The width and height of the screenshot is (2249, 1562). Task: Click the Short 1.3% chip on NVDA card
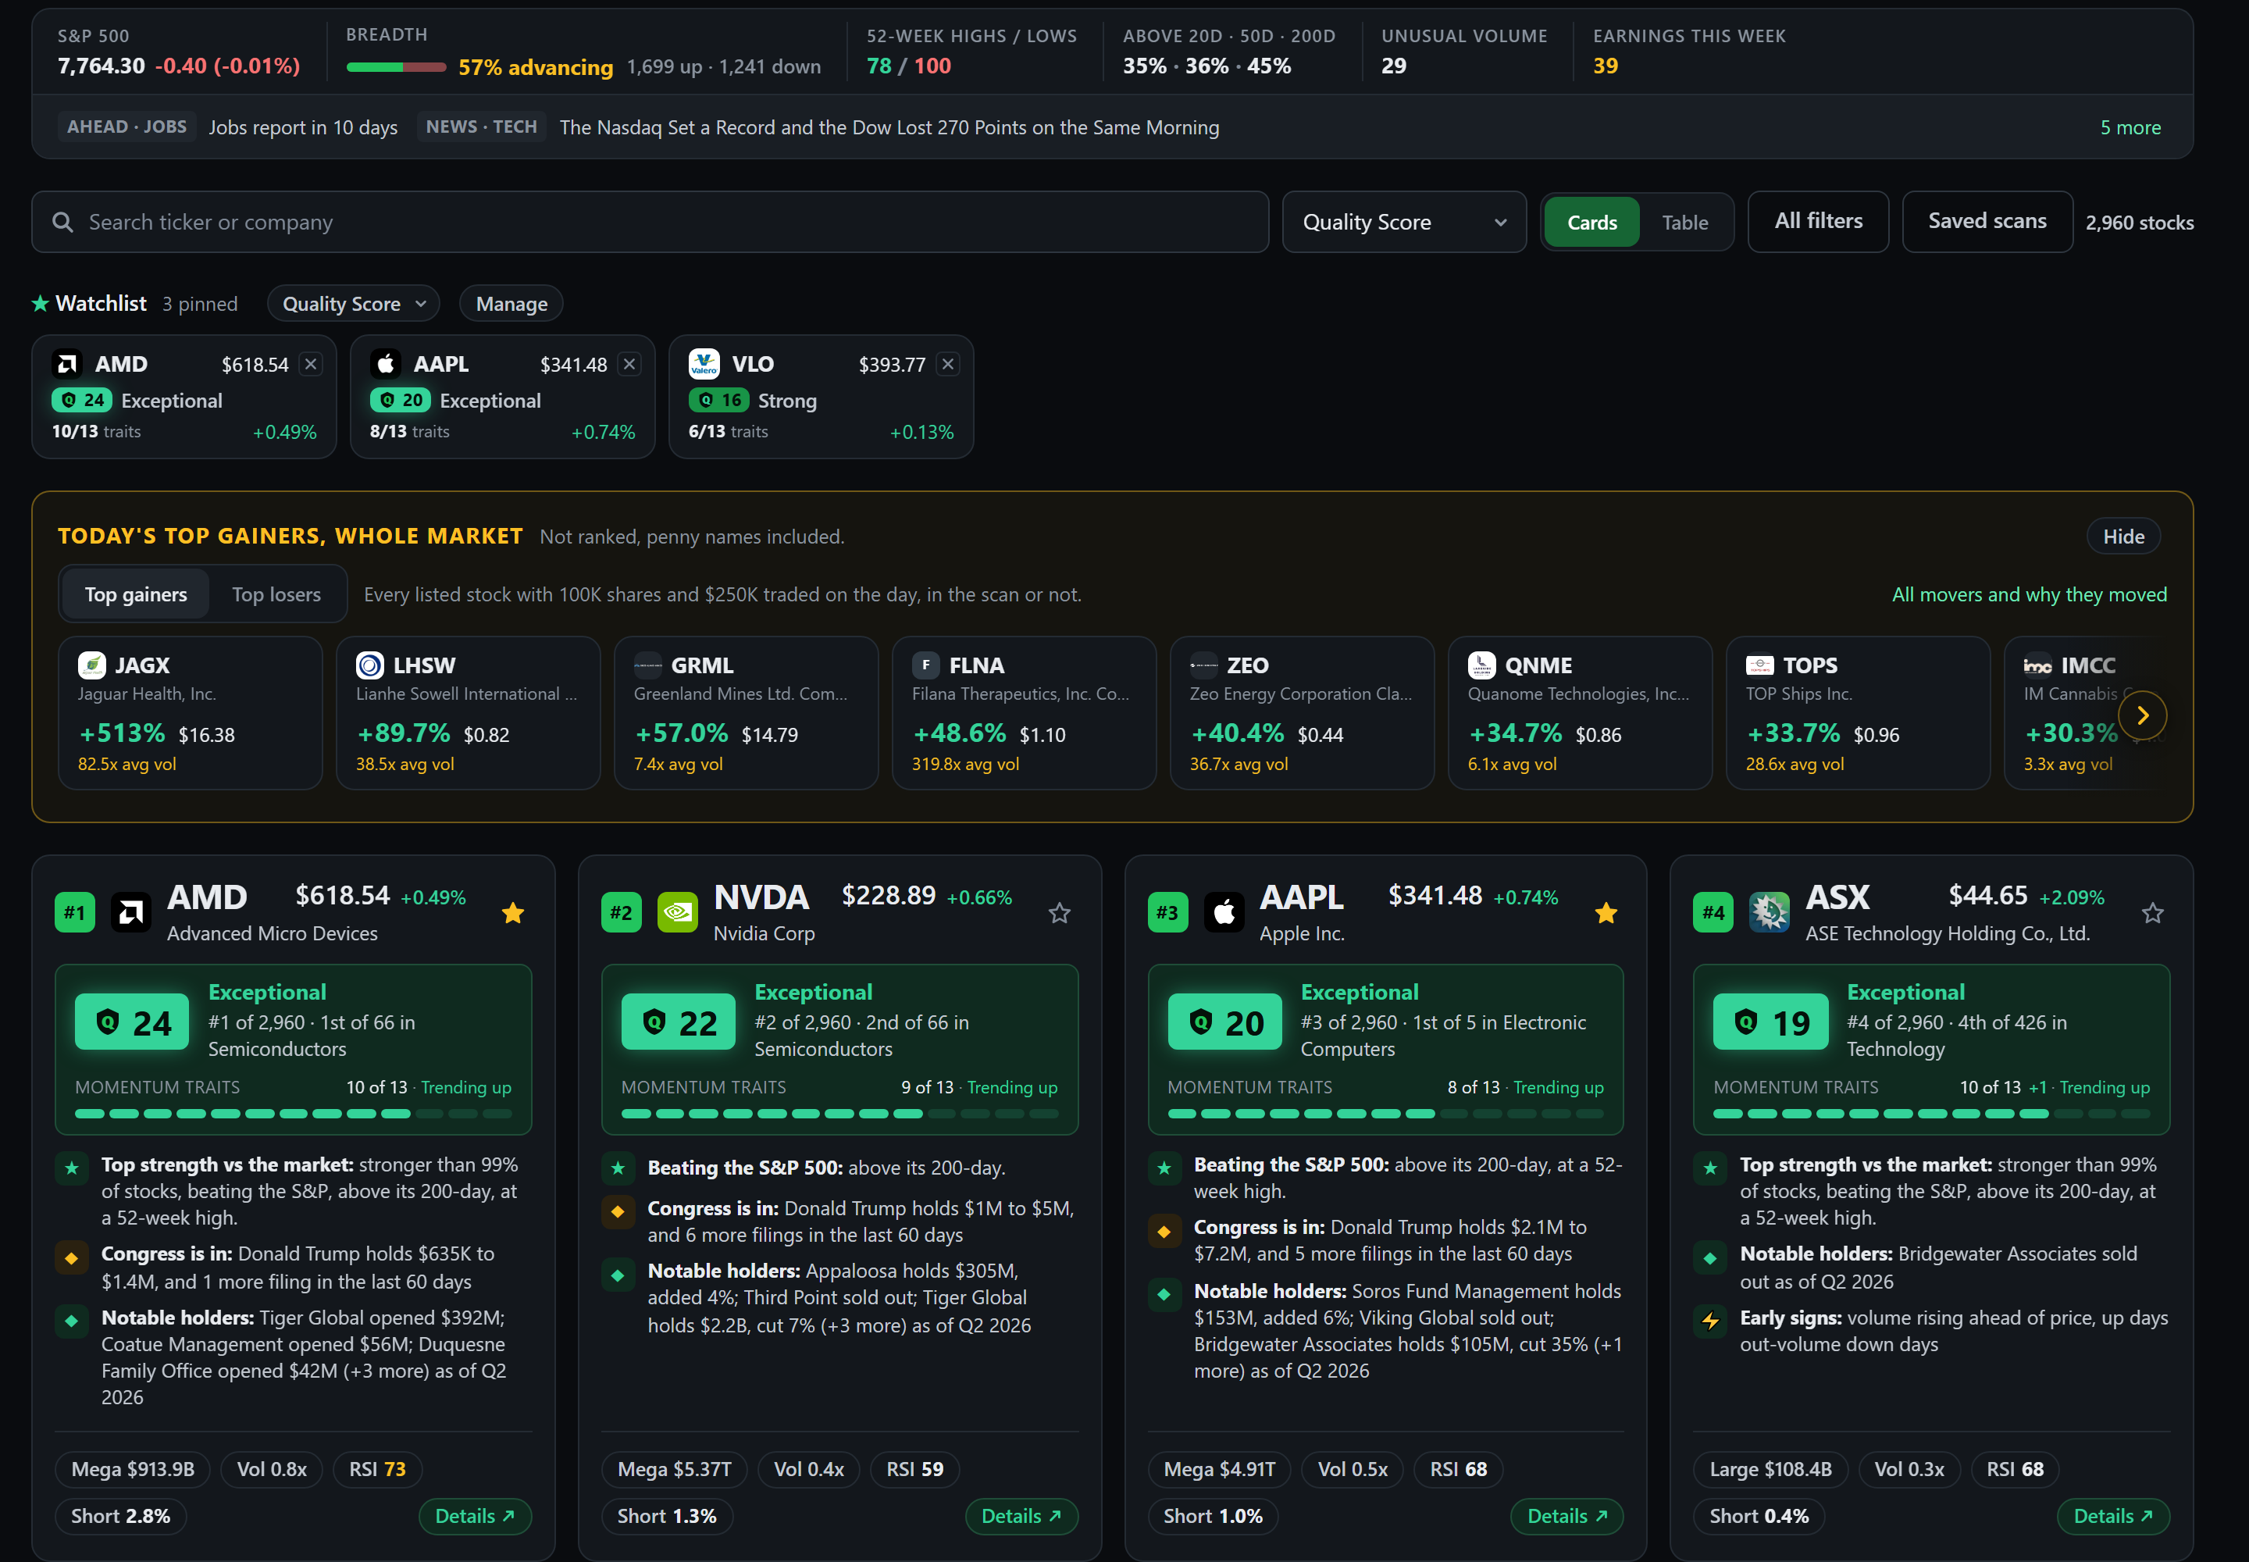pos(666,1516)
